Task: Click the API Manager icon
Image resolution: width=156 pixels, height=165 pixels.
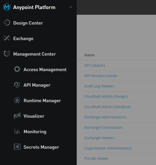Action: [x=17, y=85]
